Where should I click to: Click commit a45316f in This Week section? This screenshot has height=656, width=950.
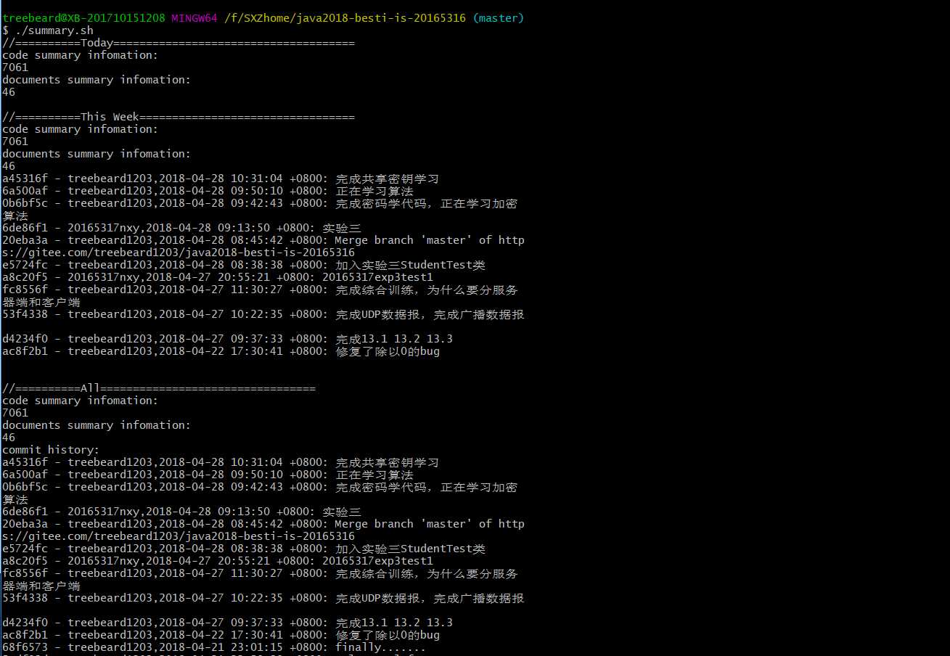(221, 179)
